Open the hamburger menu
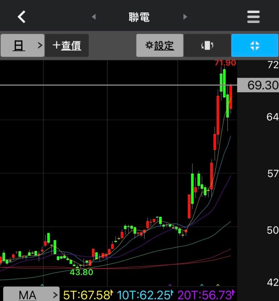The image size is (279, 301). click(253, 17)
